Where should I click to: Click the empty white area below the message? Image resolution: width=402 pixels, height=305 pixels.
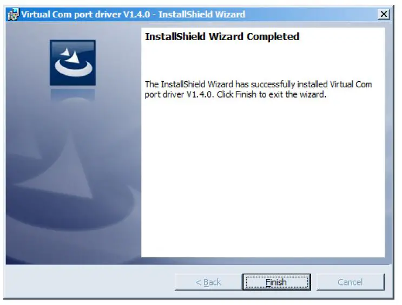point(263,177)
